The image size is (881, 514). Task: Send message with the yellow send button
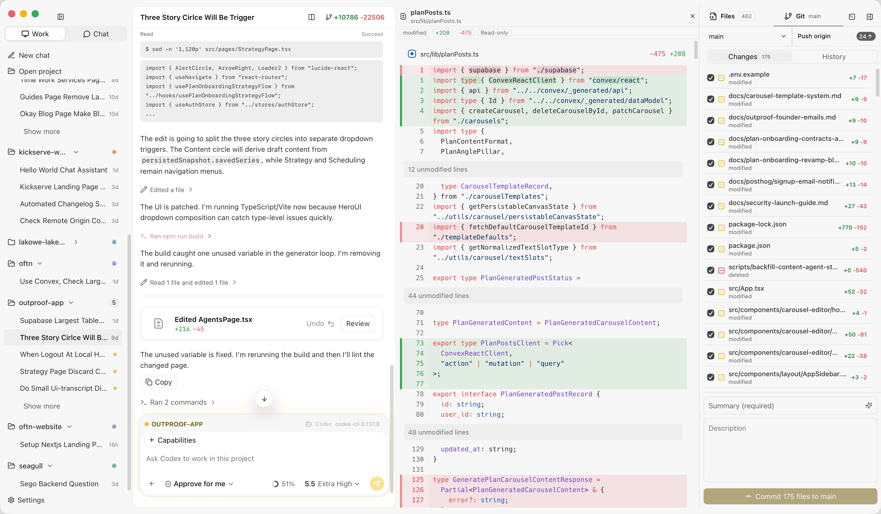377,484
